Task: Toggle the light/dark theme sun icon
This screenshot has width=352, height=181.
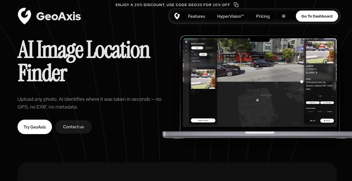Action: 283,16
